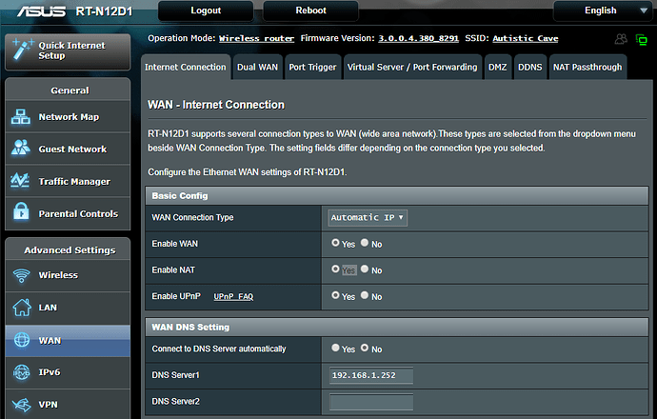Open the WAN Connection Type dropdown
The width and height of the screenshot is (657, 419).
368,217
